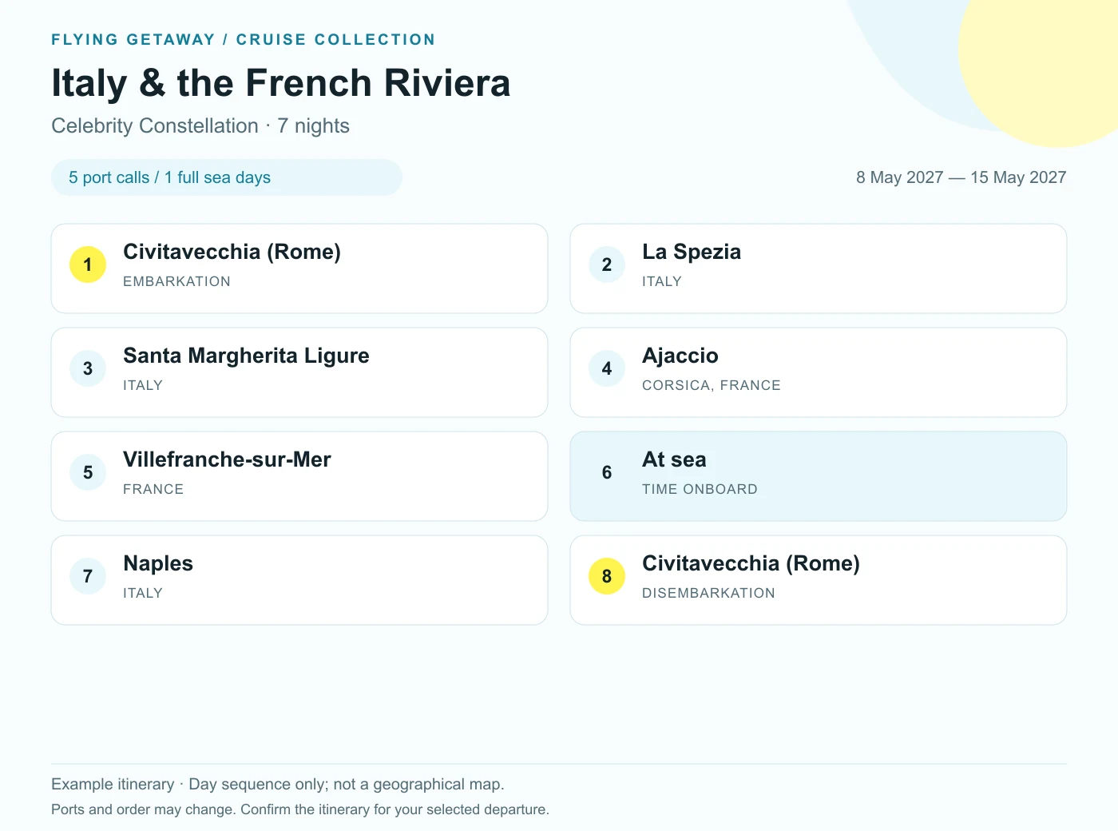The width and height of the screenshot is (1118, 831).
Task: Click the day 3 circle badge
Action: [x=88, y=368]
